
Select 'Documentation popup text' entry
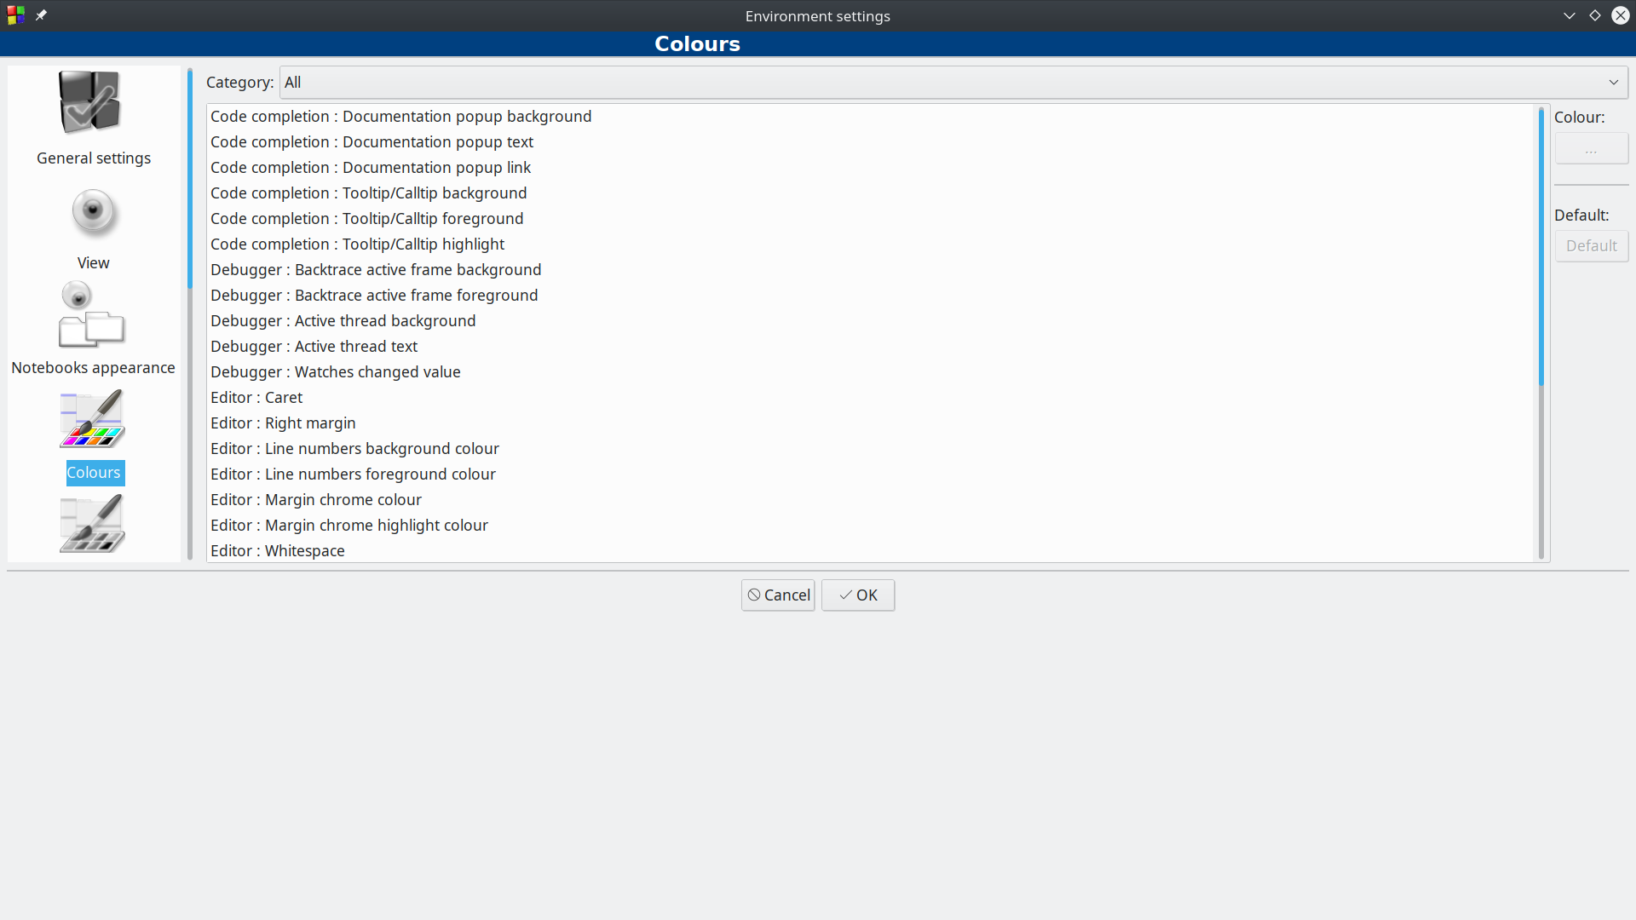(x=869, y=142)
